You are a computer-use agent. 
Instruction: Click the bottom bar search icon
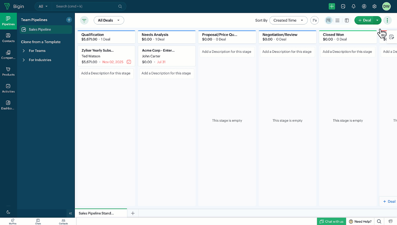(379, 221)
